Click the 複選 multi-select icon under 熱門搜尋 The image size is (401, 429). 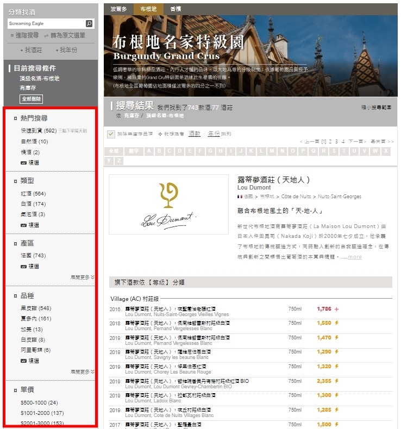pos(23,163)
